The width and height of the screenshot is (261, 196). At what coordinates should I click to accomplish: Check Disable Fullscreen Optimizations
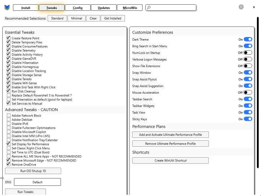[8, 128]
